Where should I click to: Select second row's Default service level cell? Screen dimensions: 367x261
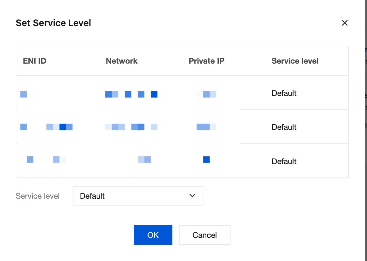pyautogui.click(x=284, y=127)
